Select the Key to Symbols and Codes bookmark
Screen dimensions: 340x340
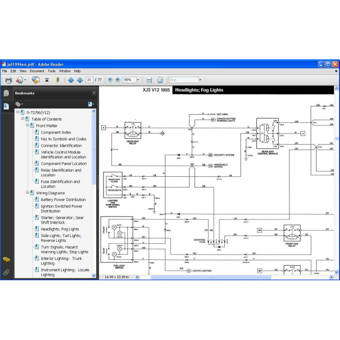click(64, 139)
